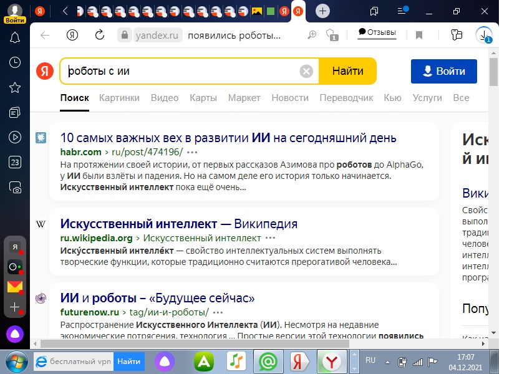
Task: Open browser main menu lines icon
Action: pos(402,11)
